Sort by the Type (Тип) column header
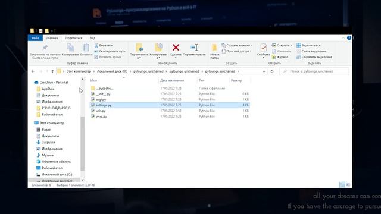Viewport: 381px width, 214px height. tap(213, 81)
